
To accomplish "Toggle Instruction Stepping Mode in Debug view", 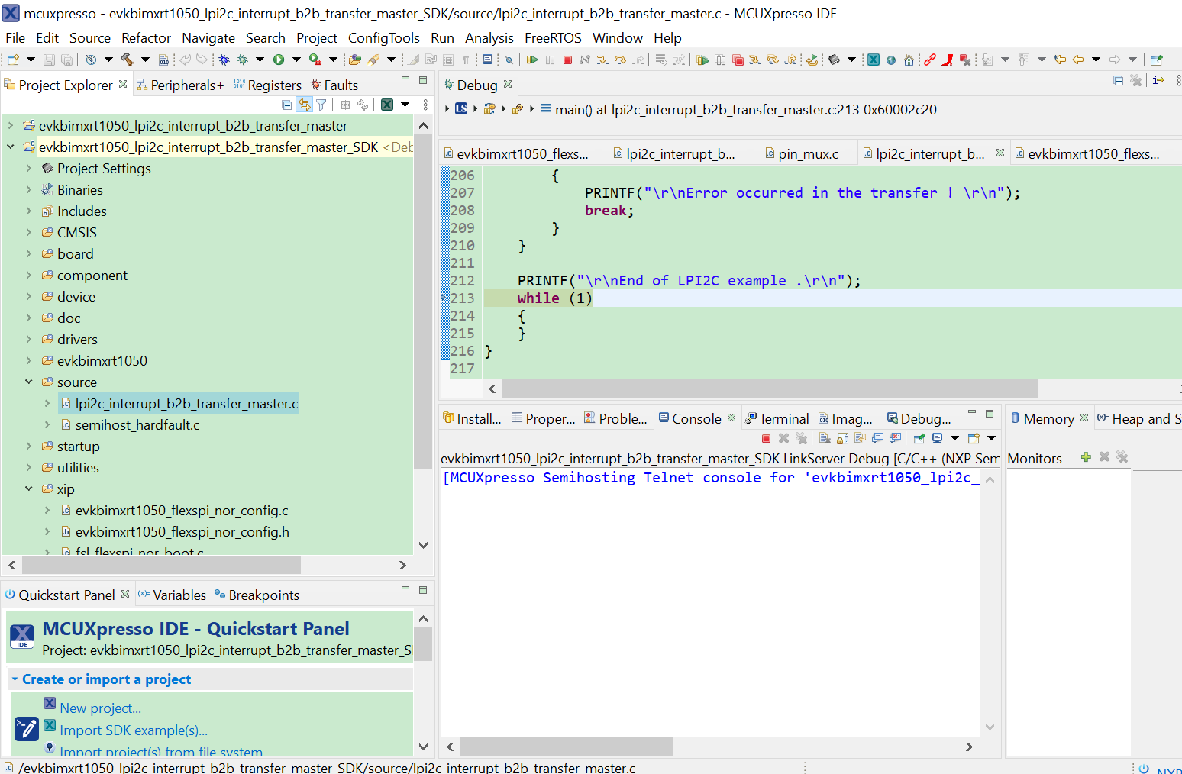I will [x=1158, y=80].
